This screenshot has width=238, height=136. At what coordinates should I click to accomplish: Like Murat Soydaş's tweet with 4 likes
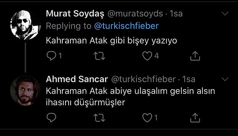pos(147,56)
